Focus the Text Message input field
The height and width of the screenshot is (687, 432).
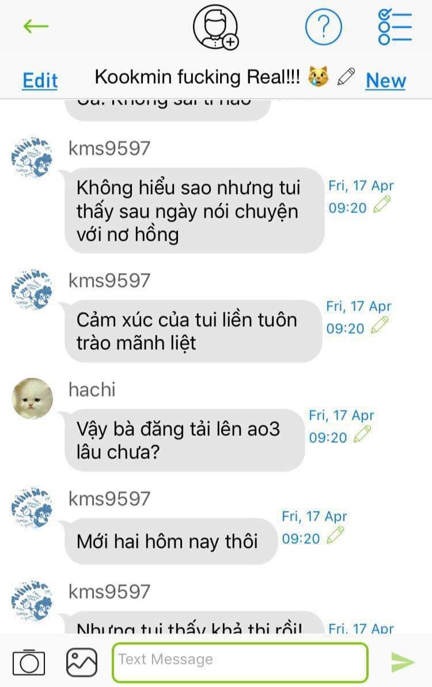[240, 662]
